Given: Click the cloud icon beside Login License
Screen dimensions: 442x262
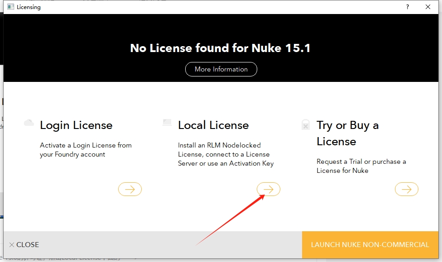Looking at the screenshot, I should tap(29, 123).
